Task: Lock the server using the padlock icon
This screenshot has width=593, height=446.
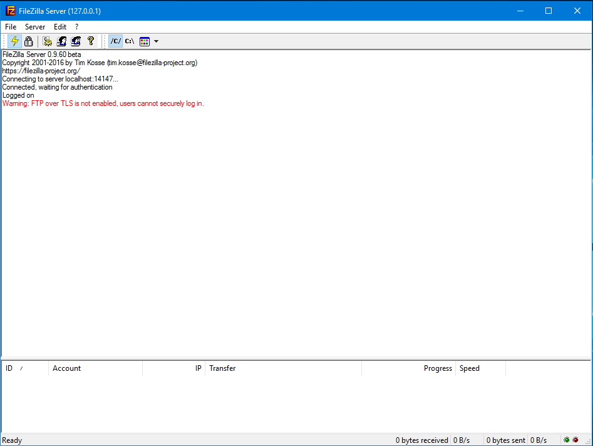Action: pos(28,41)
